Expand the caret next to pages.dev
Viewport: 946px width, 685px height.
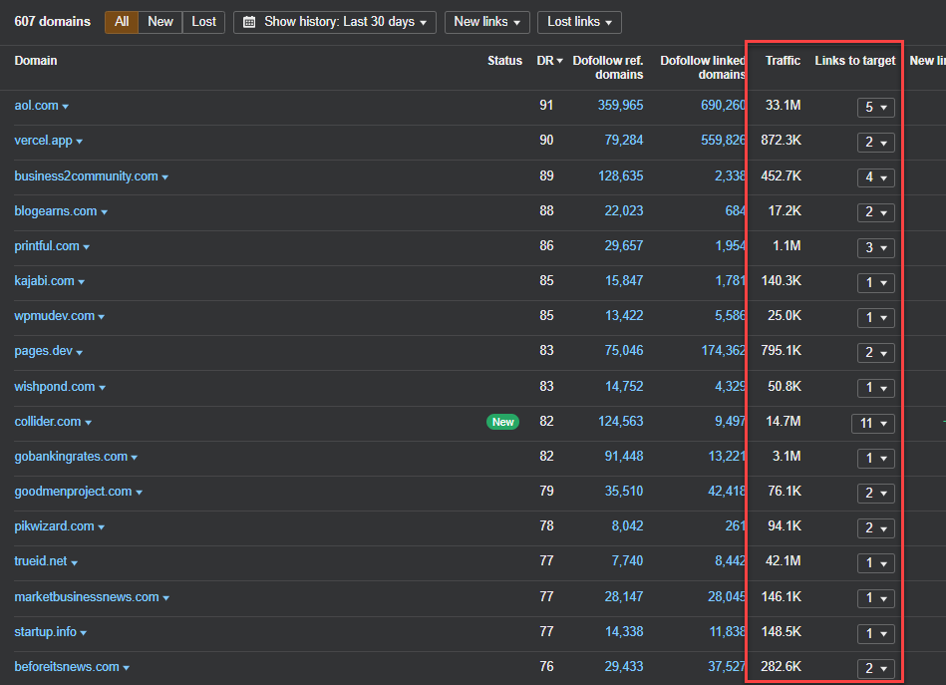click(x=80, y=352)
